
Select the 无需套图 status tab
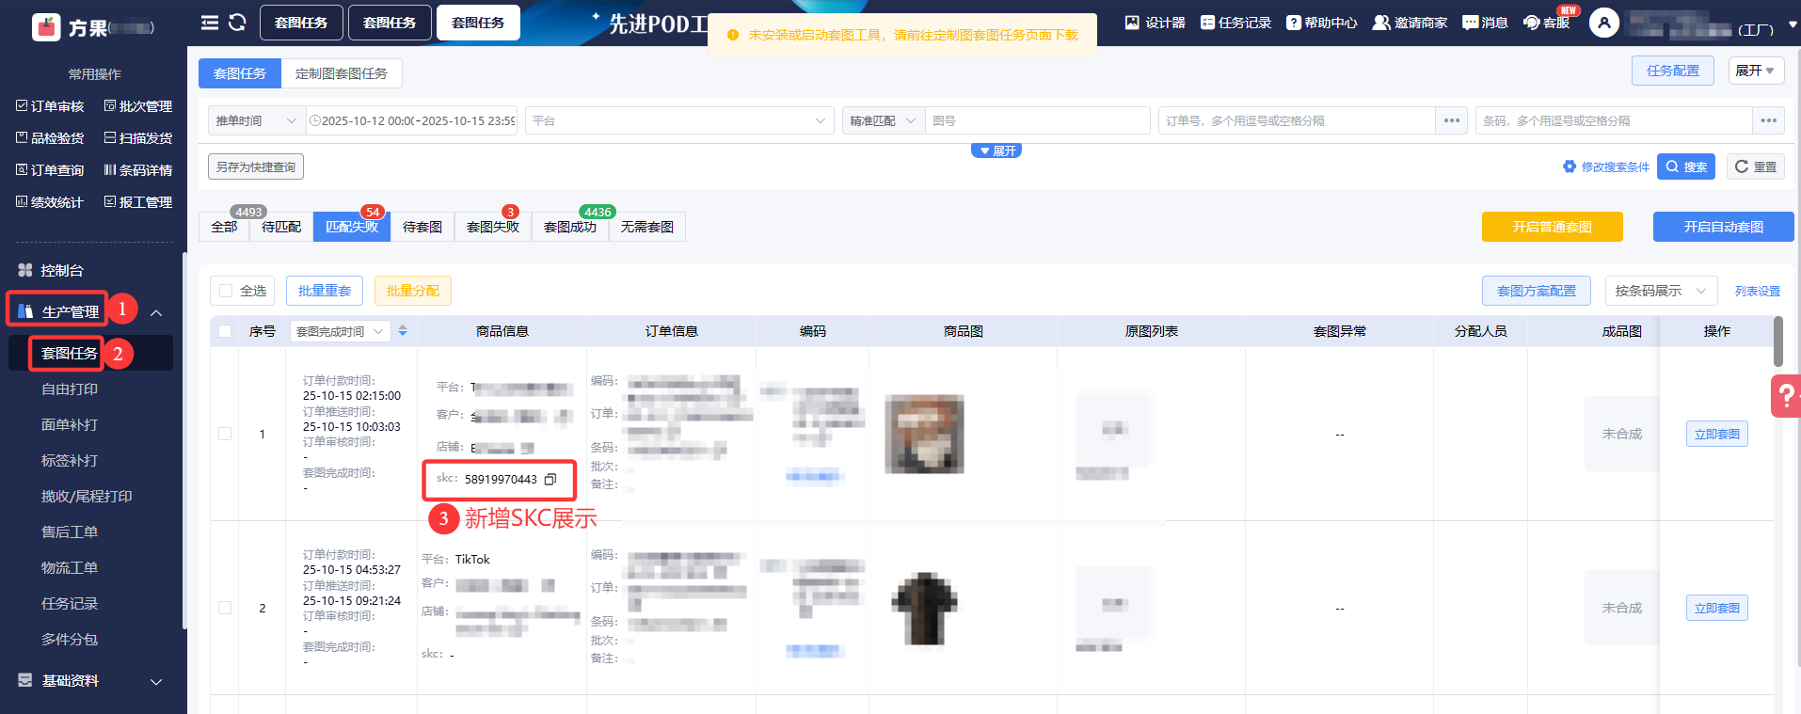[x=647, y=227]
